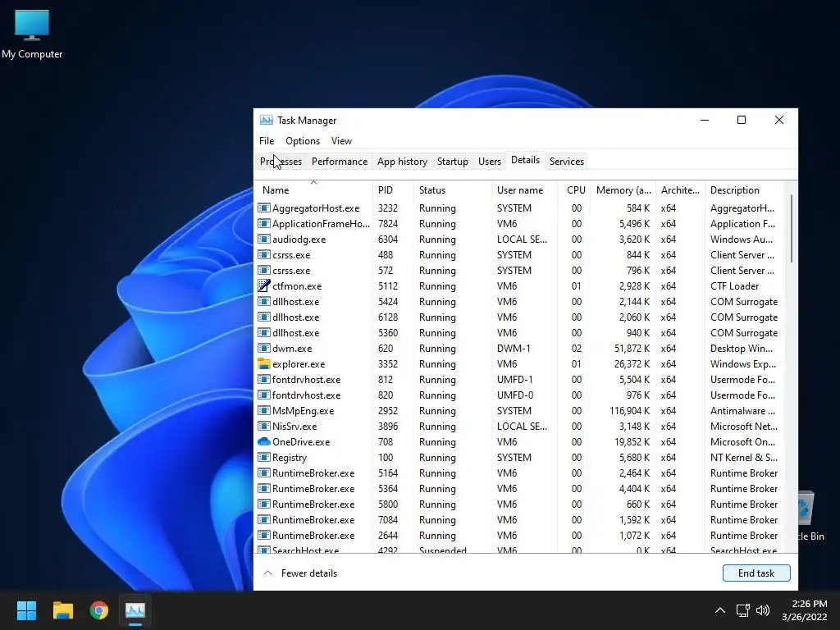Select the csrss.exe row with PID 488
This screenshot has width=840, height=630.
[x=519, y=255]
